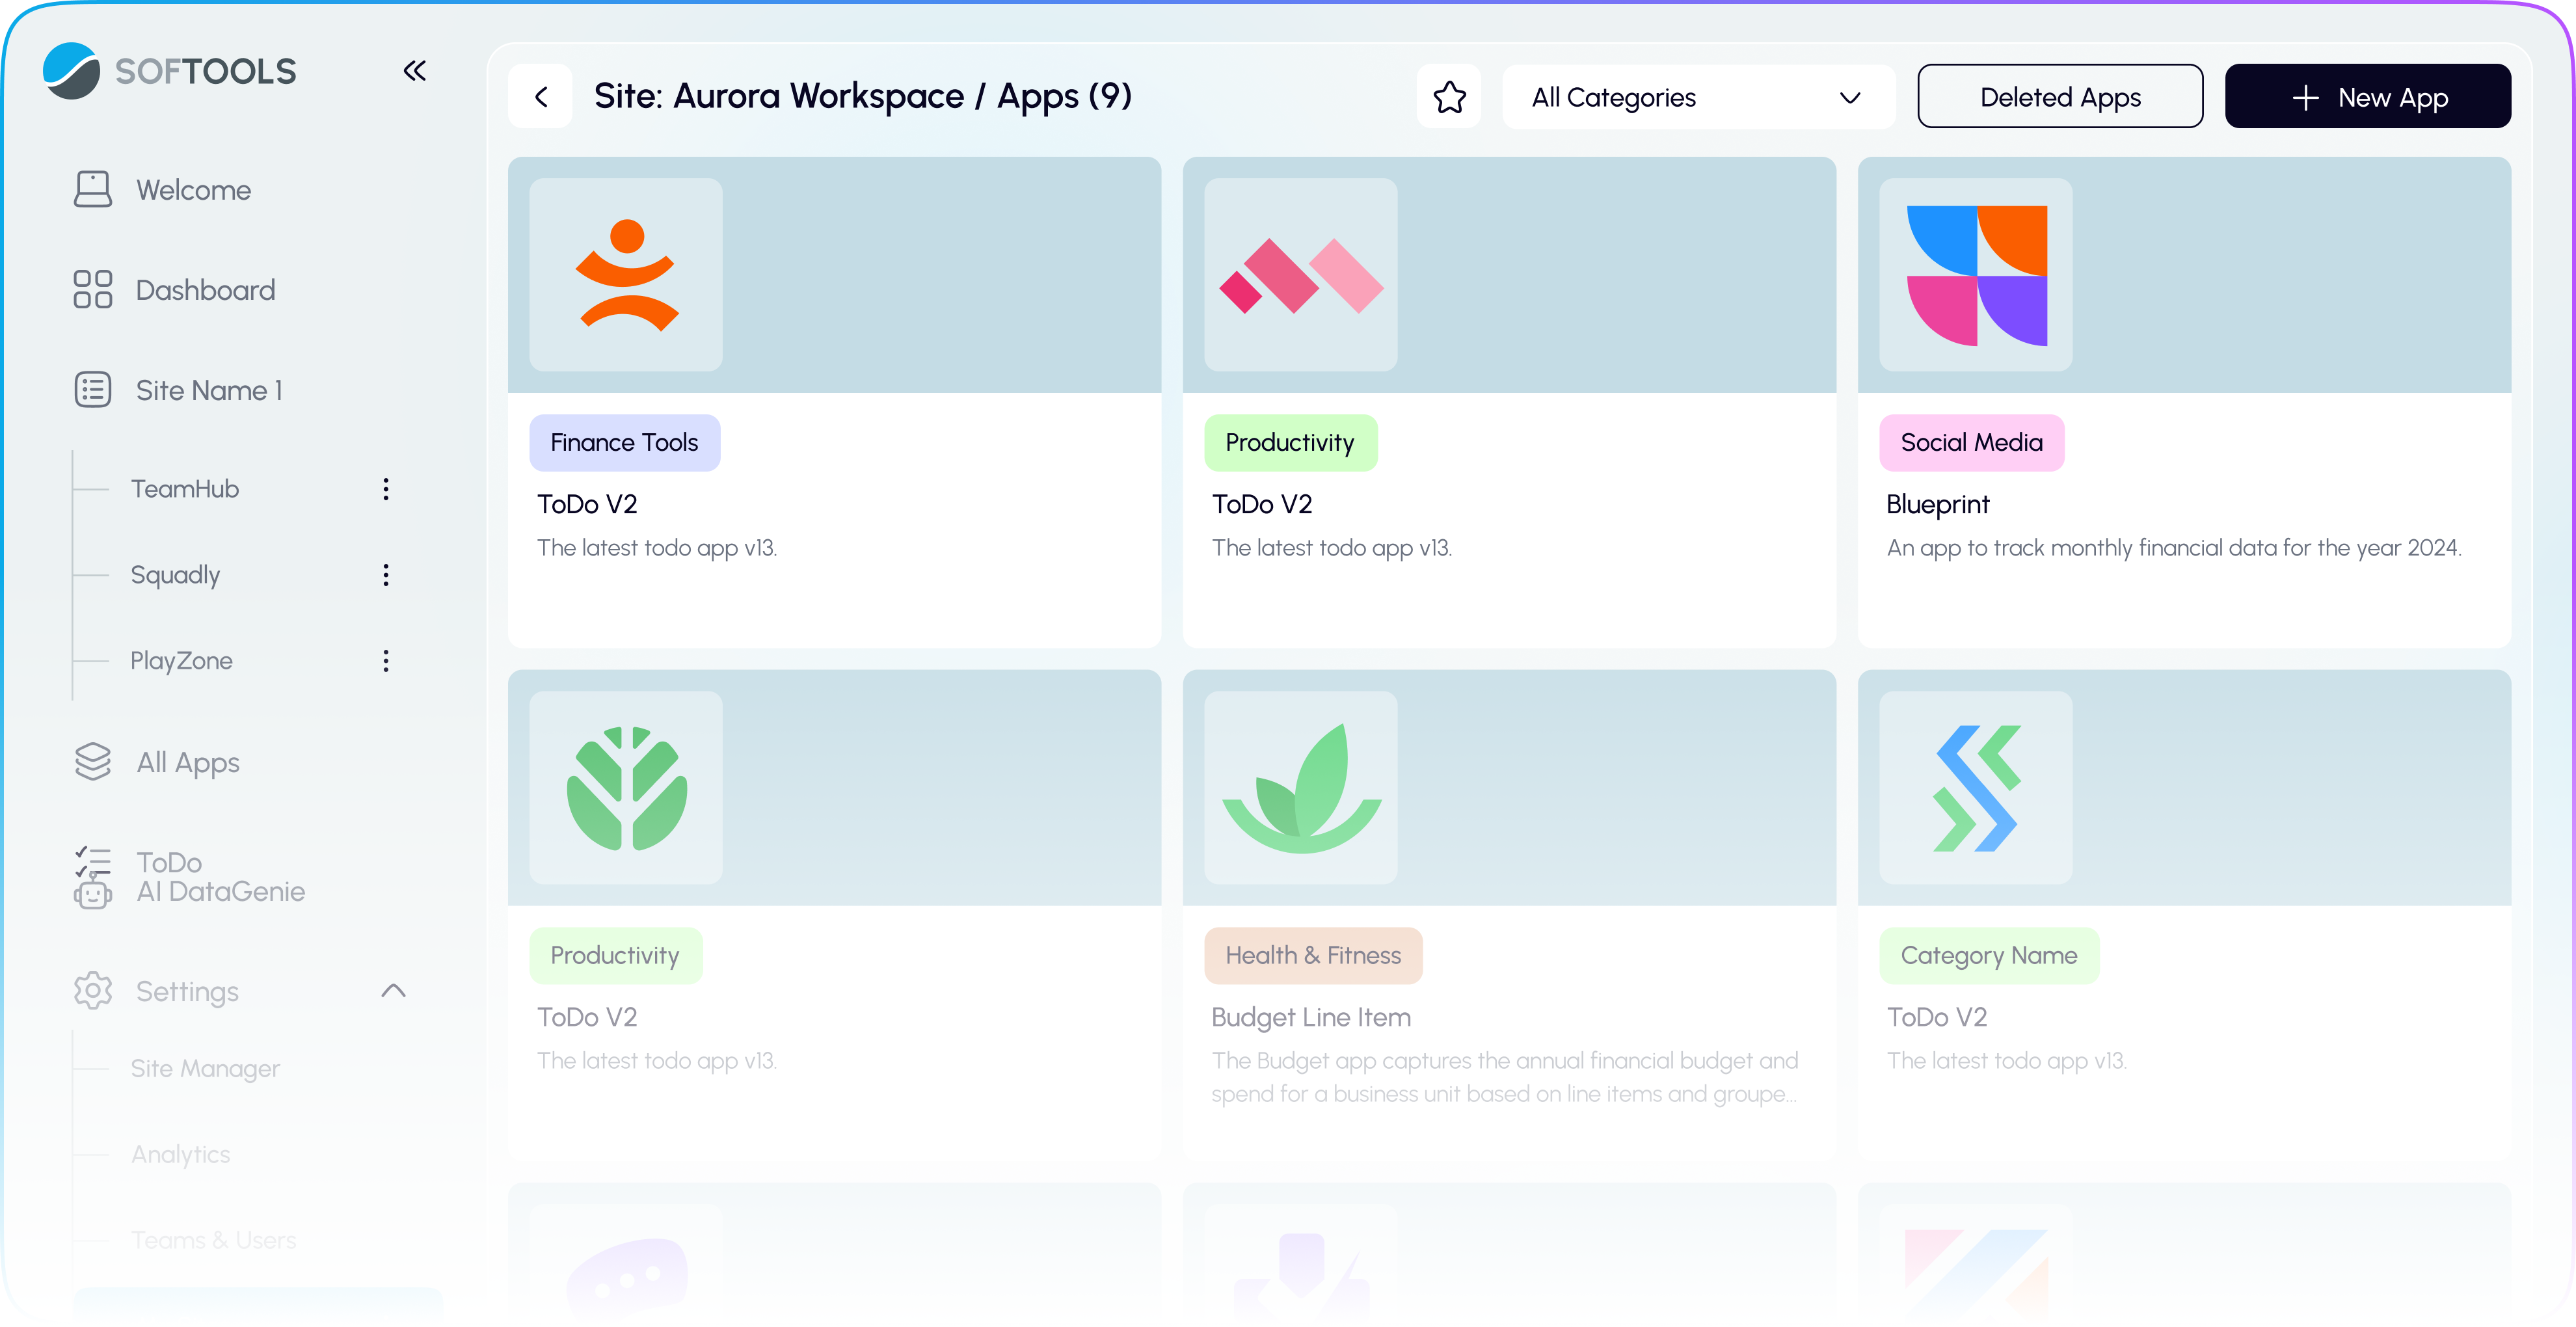2576x1327 pixels.
Task: Click the blue-green chevrons app icon
Action: (x=1976, y=788)
